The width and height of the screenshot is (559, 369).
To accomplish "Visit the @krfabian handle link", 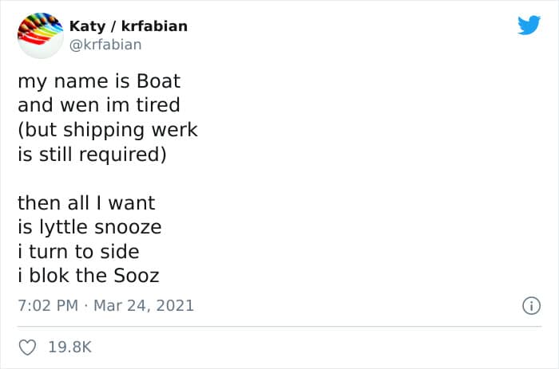I will (105, 45).
